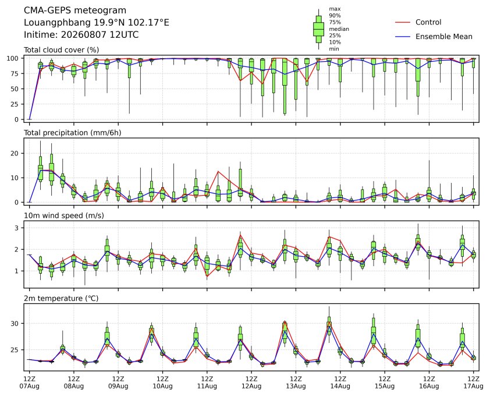Click the 10m wind speed panel title
The image size is (490, 396).
[x=64, y=215]
